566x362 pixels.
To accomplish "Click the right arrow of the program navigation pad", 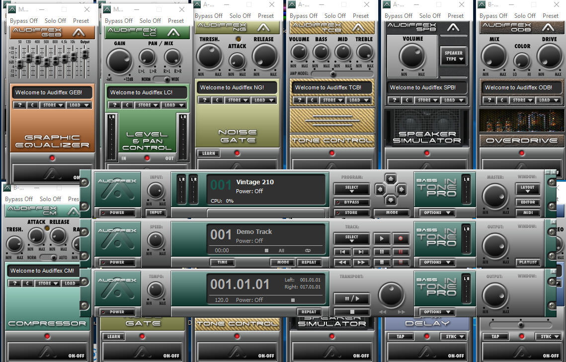I will click(401, 189).
